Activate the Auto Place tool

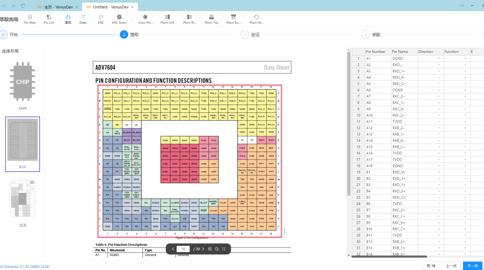tap(145, 19)
